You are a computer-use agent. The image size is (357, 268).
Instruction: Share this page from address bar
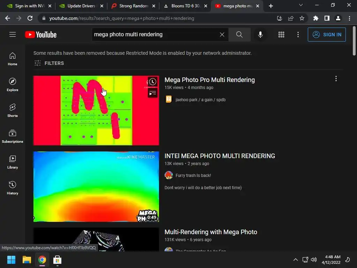point(291,18)
